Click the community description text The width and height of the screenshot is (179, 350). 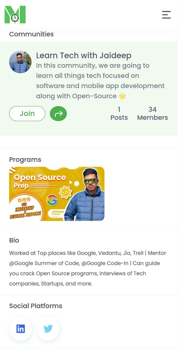(100, 81)
